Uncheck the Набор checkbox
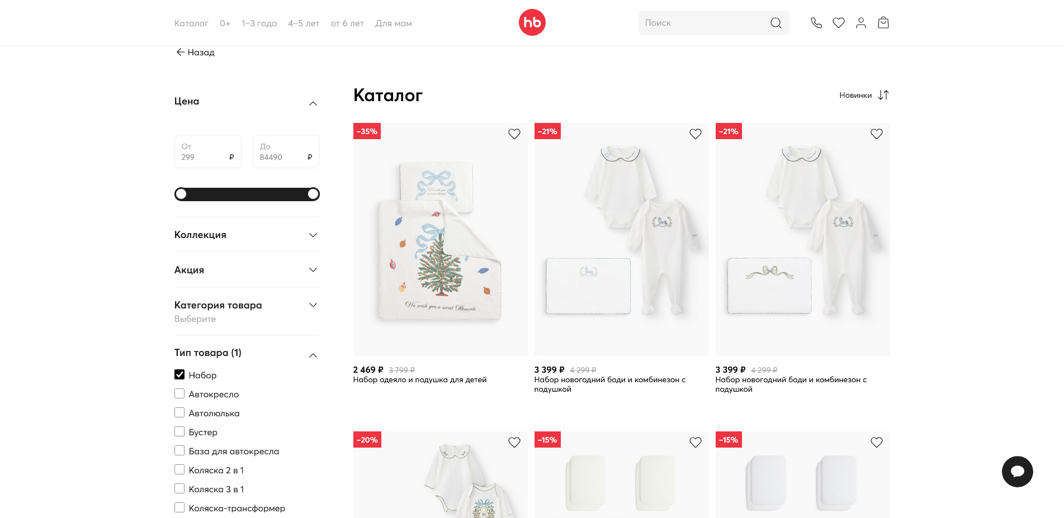Screen dimensions: 1064x518 179,374
